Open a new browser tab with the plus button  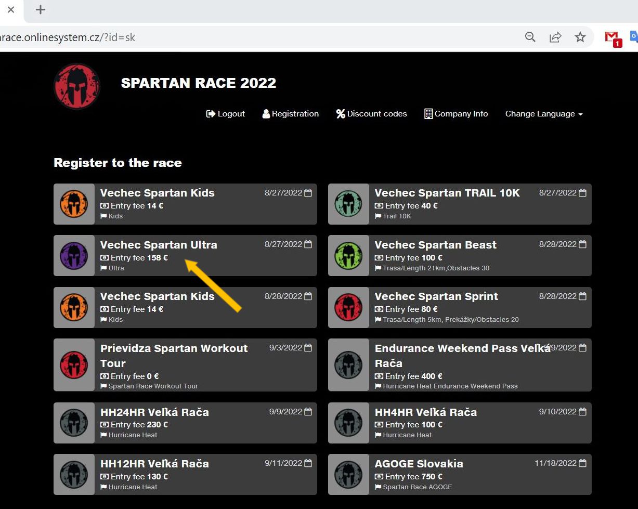click(x=41, y=10)
